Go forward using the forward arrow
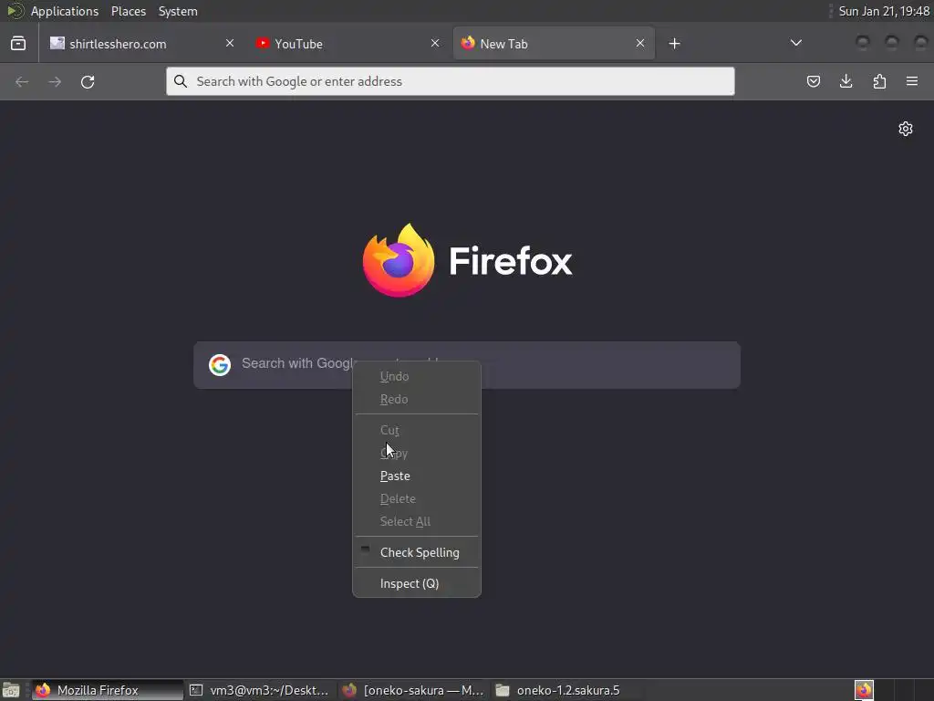The image size is (934, 701). (55, 81)
